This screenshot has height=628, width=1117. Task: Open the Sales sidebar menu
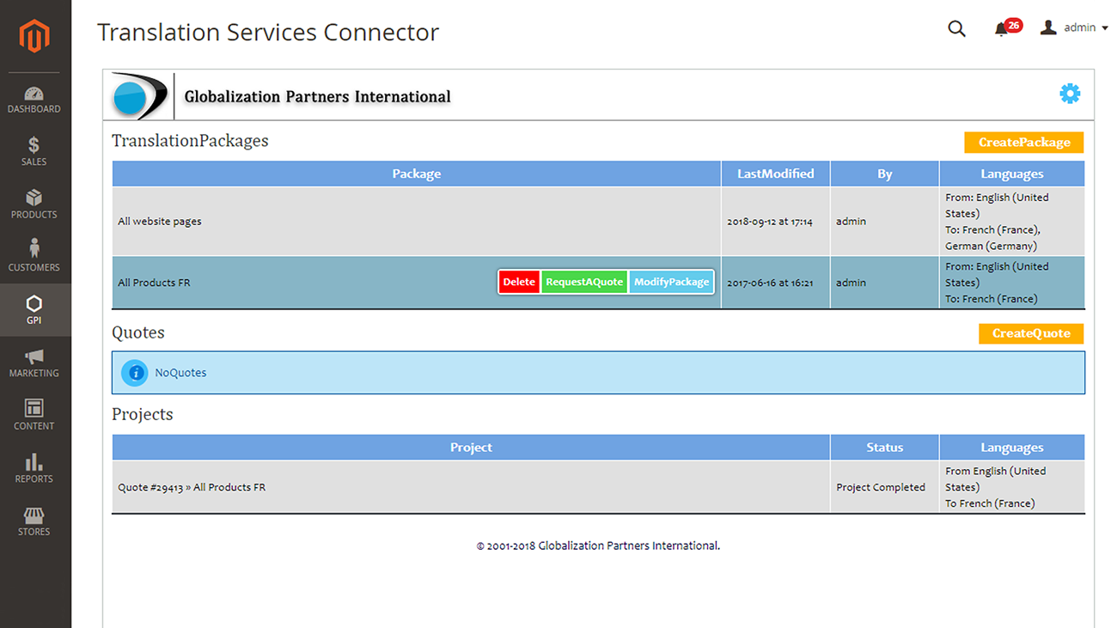(x=34, y=152)
